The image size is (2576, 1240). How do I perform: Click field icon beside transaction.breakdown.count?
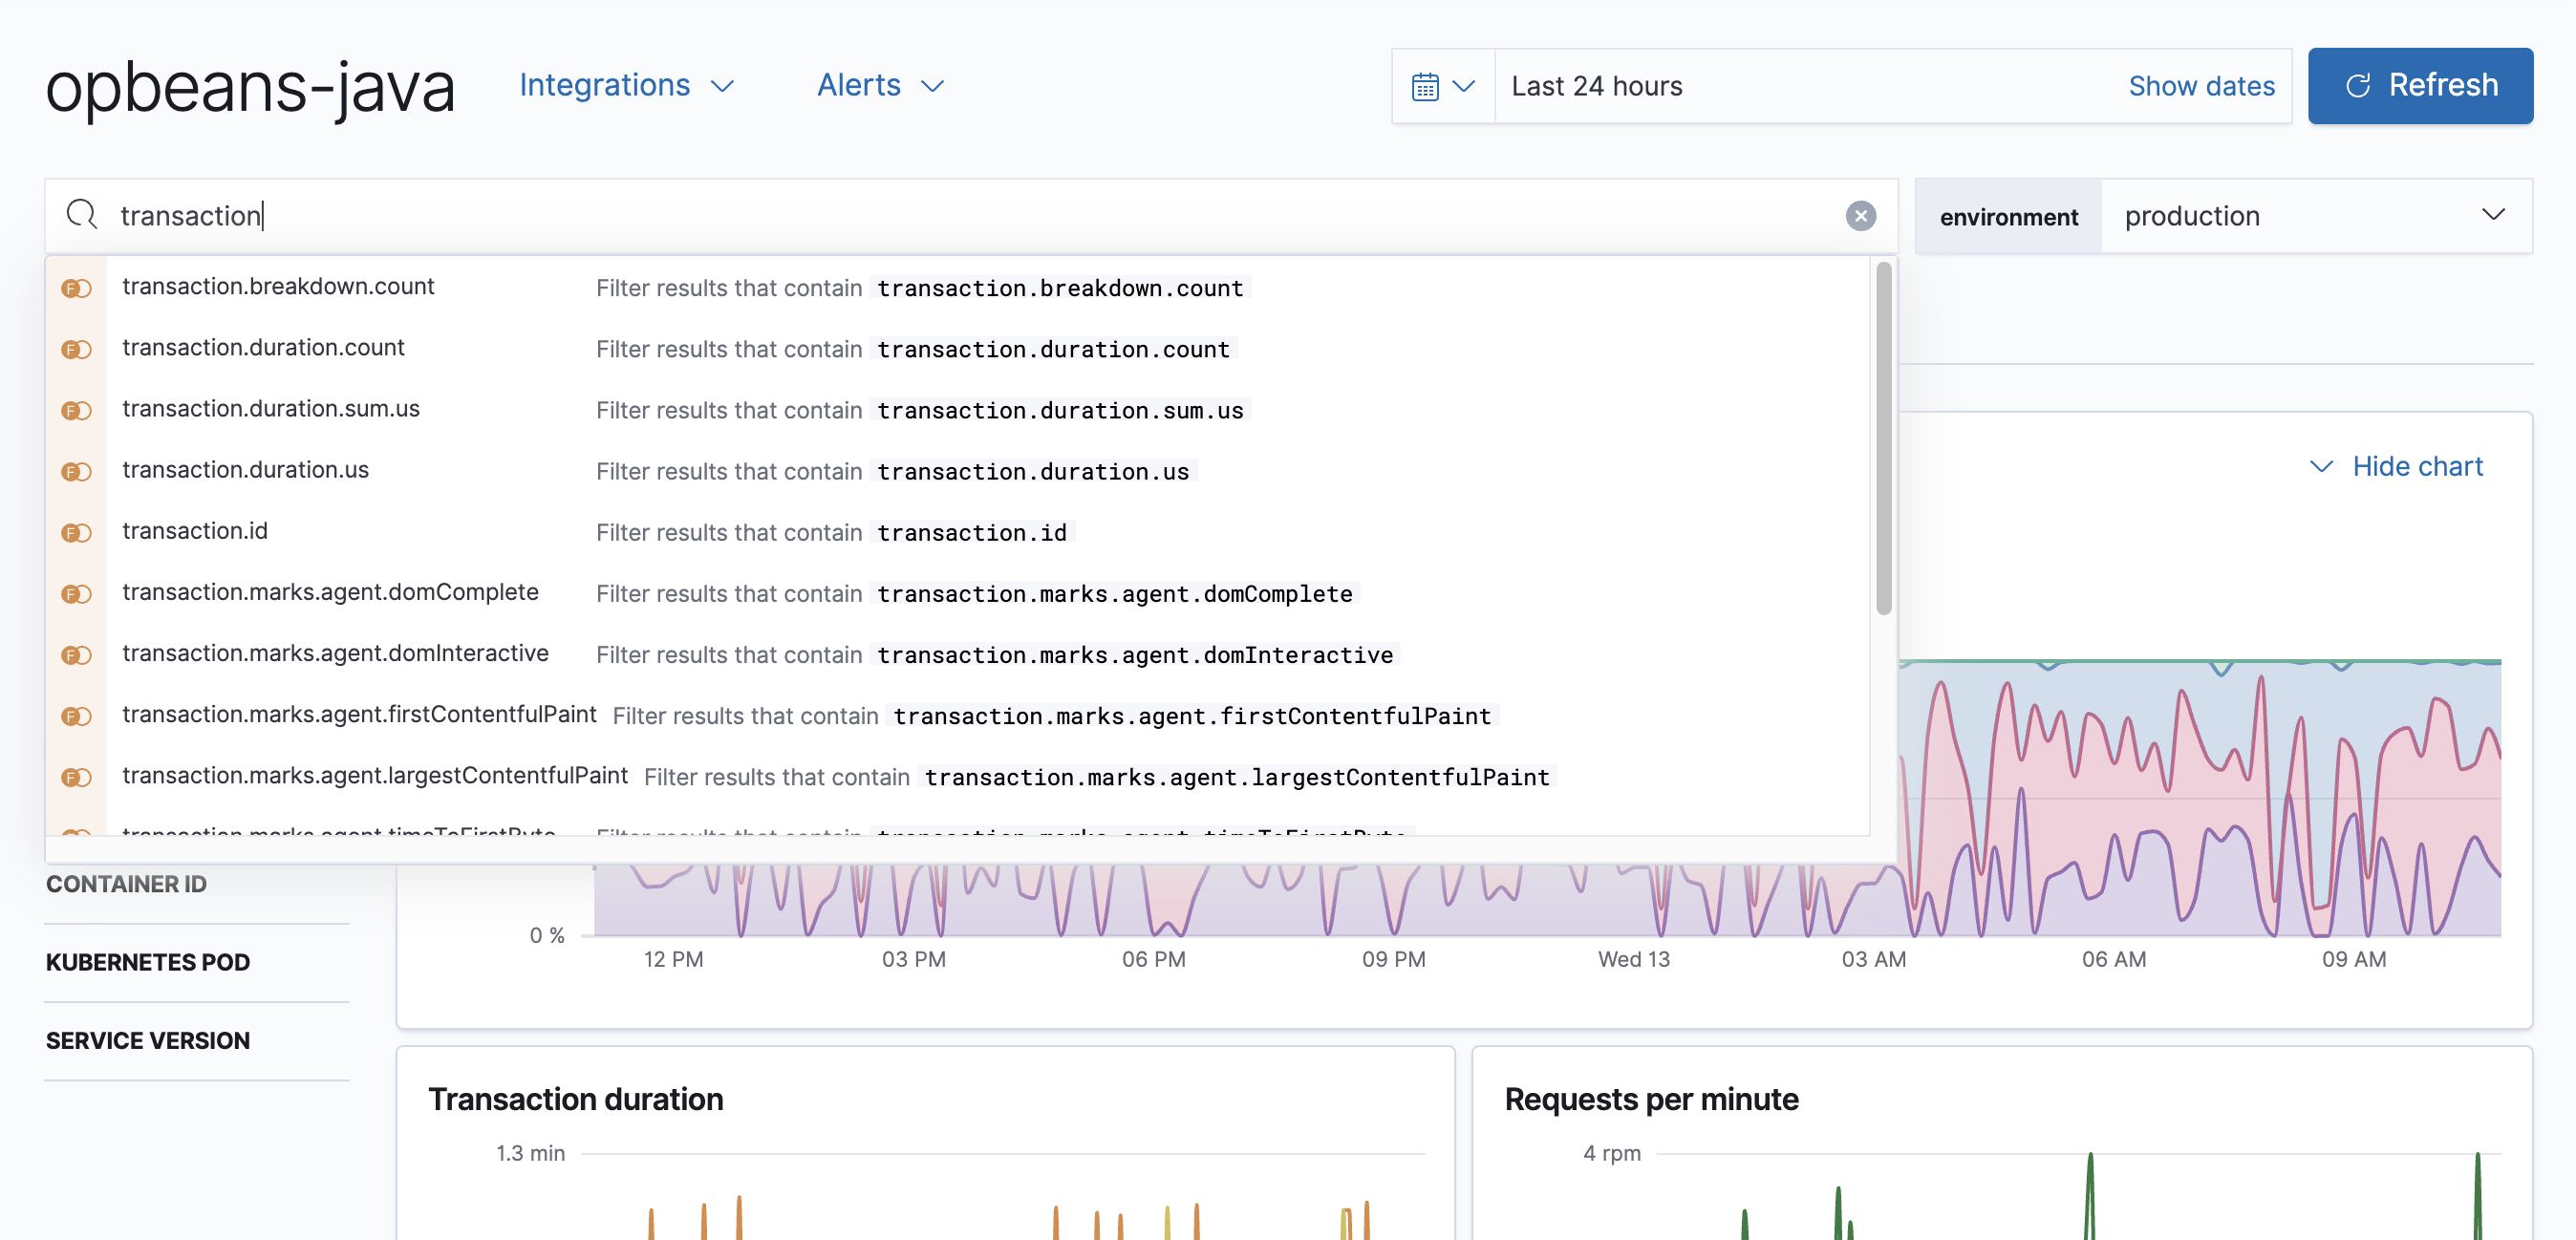click(77, 289)
